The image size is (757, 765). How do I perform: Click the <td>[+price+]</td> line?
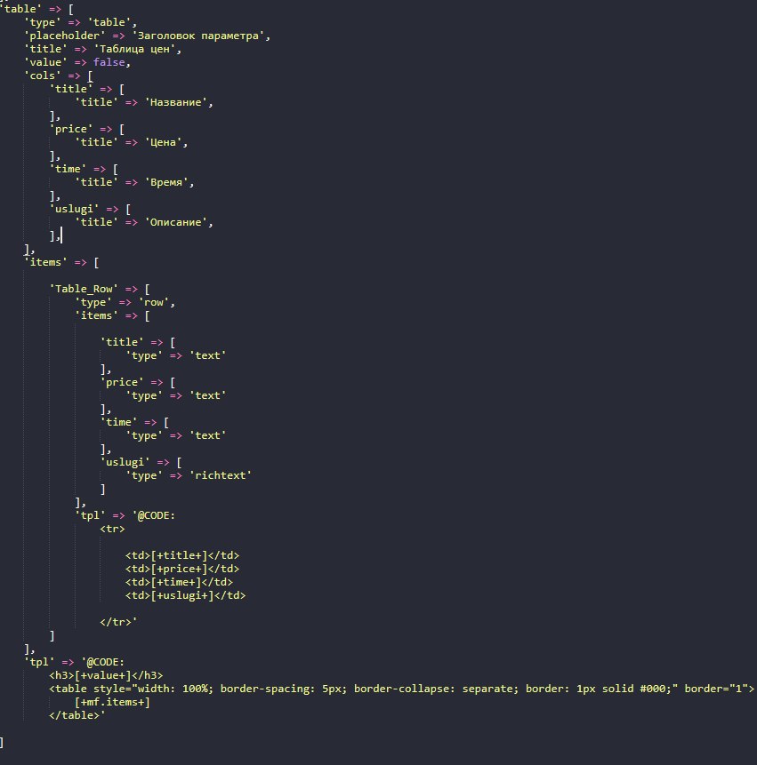coord(182,569)
